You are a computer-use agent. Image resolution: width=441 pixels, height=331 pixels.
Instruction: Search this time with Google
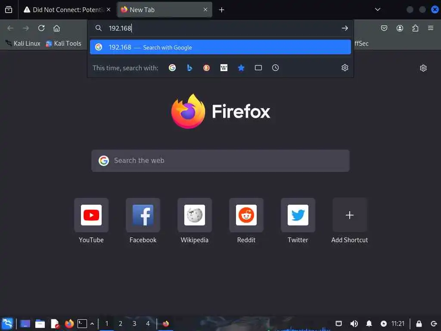[x=172, y=68]
